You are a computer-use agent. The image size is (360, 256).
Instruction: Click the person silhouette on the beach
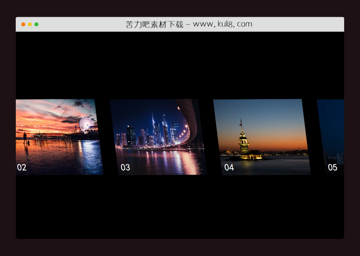click(x=25, y=137)
